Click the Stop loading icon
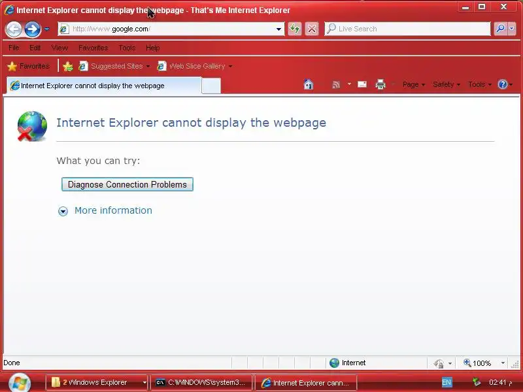The image size is (523, 392). [x=312, y=29]
